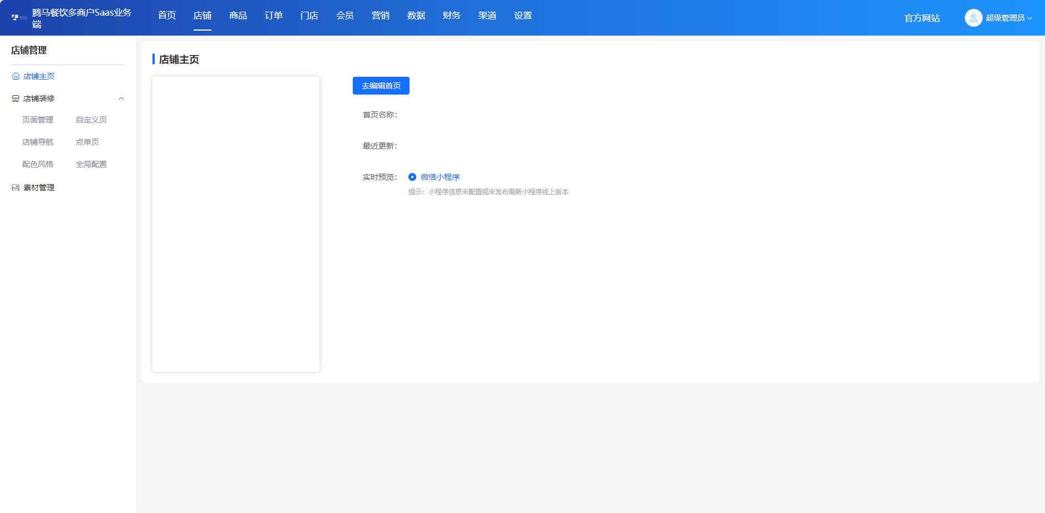
Task: Switch to the 商品 menu
Action: (x=238, y=16)
